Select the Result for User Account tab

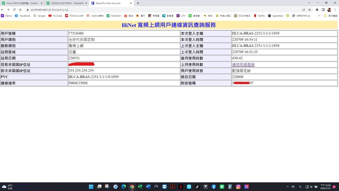coord(111,3)
